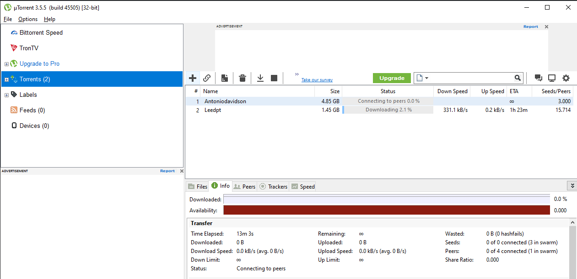Click the Start download arrow icon
The height and width of the screenshot is (279, 577).
[260, 78]
